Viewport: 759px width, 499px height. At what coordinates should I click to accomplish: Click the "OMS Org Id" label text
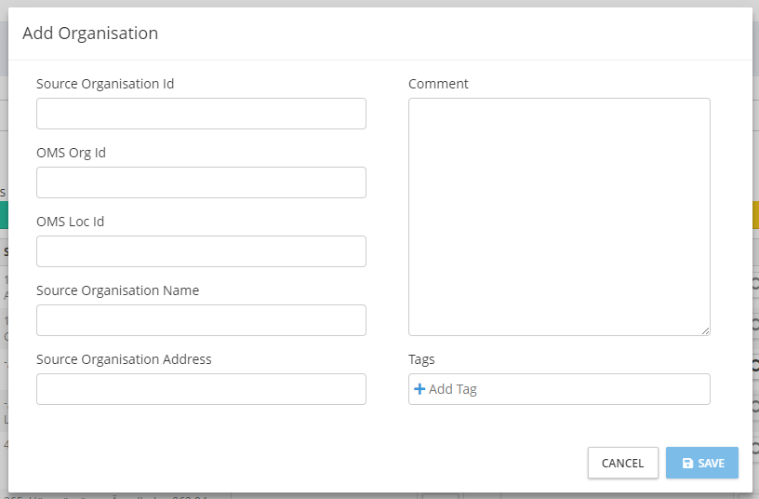click(x=71, y=153)
